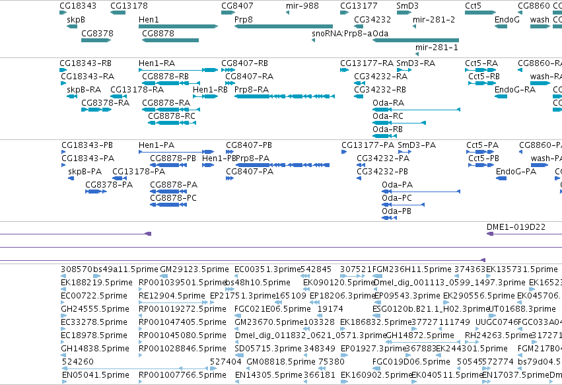Image resolution: width=562 pixels, height=385 pixels.
Task: Click the Oda-RA transcript glyph
Action: tap(417, 110)
